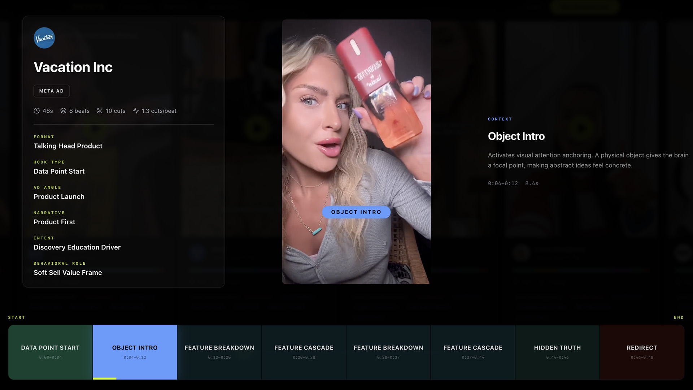Click the Object Intro context heading
This screenshot has width=693, height=390.
pyautogui.click(x=516, y=136)
